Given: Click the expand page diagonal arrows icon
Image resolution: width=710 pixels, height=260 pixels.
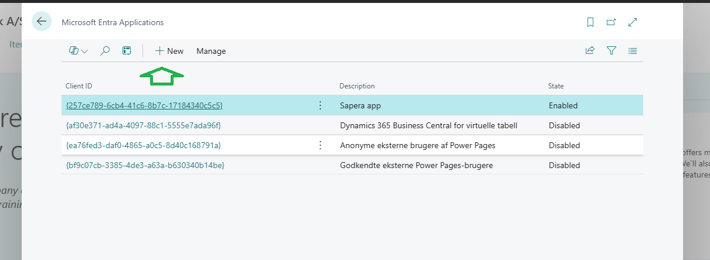Looking at the screenshot, I should click(633, 22).
